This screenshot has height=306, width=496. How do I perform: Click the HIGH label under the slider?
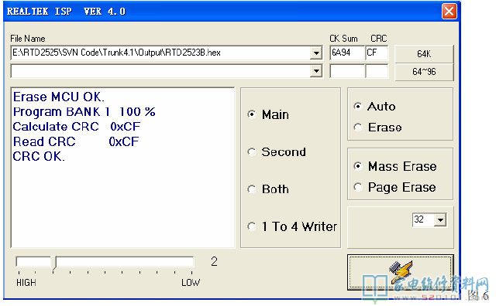(26, 283)
